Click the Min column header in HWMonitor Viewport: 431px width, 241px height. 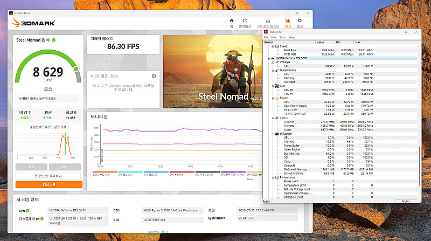(344, 42)
